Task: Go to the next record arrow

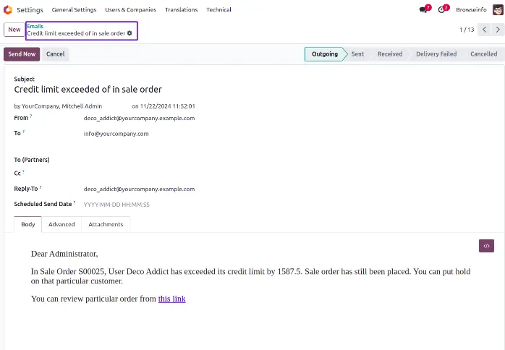Action: coord(497,30)
